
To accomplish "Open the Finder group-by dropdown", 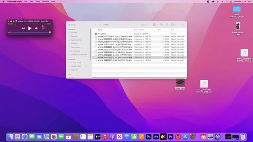I will 155,24.
